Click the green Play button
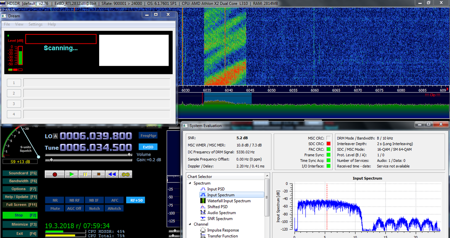 point(71,174)
